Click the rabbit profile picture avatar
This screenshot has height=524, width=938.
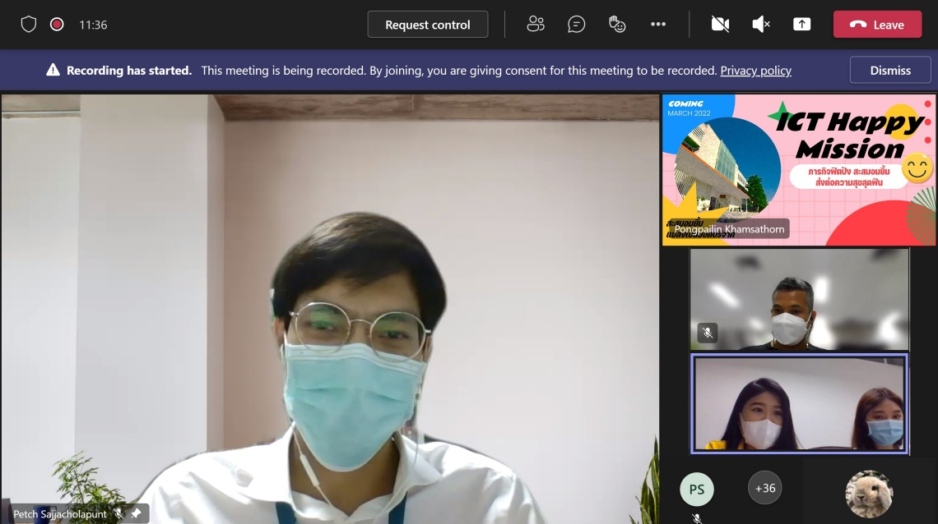(x=869, y=494)
